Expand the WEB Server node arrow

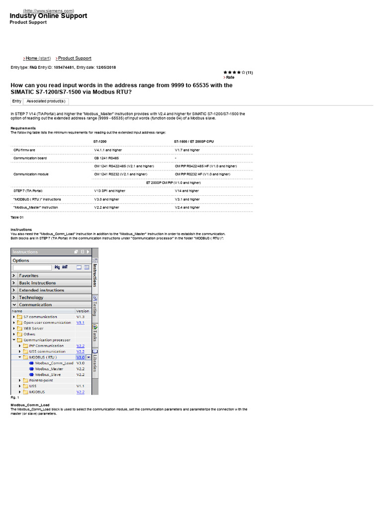tap(14, 329)
